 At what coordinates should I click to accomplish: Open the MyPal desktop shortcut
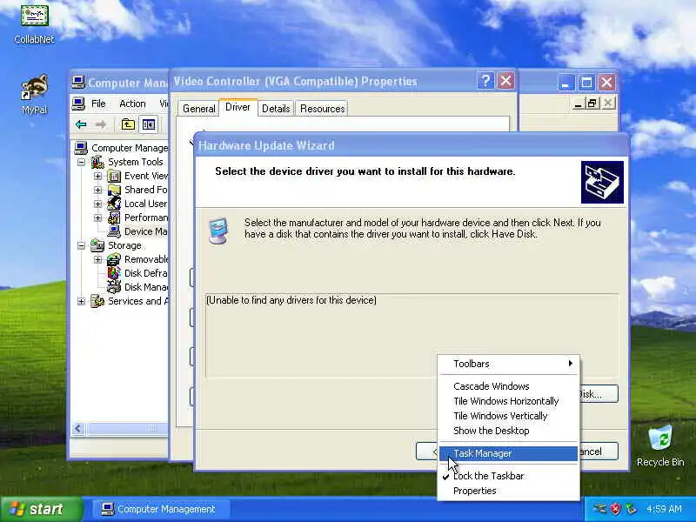click(x=34, y=94)
